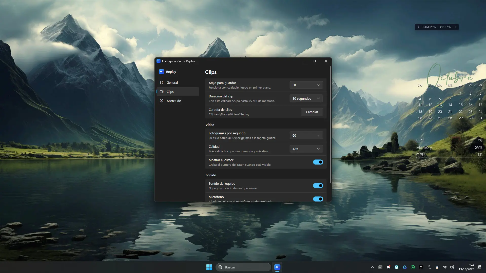
Task: Click the Replay tray icon
Action: [x=380, y=267]
